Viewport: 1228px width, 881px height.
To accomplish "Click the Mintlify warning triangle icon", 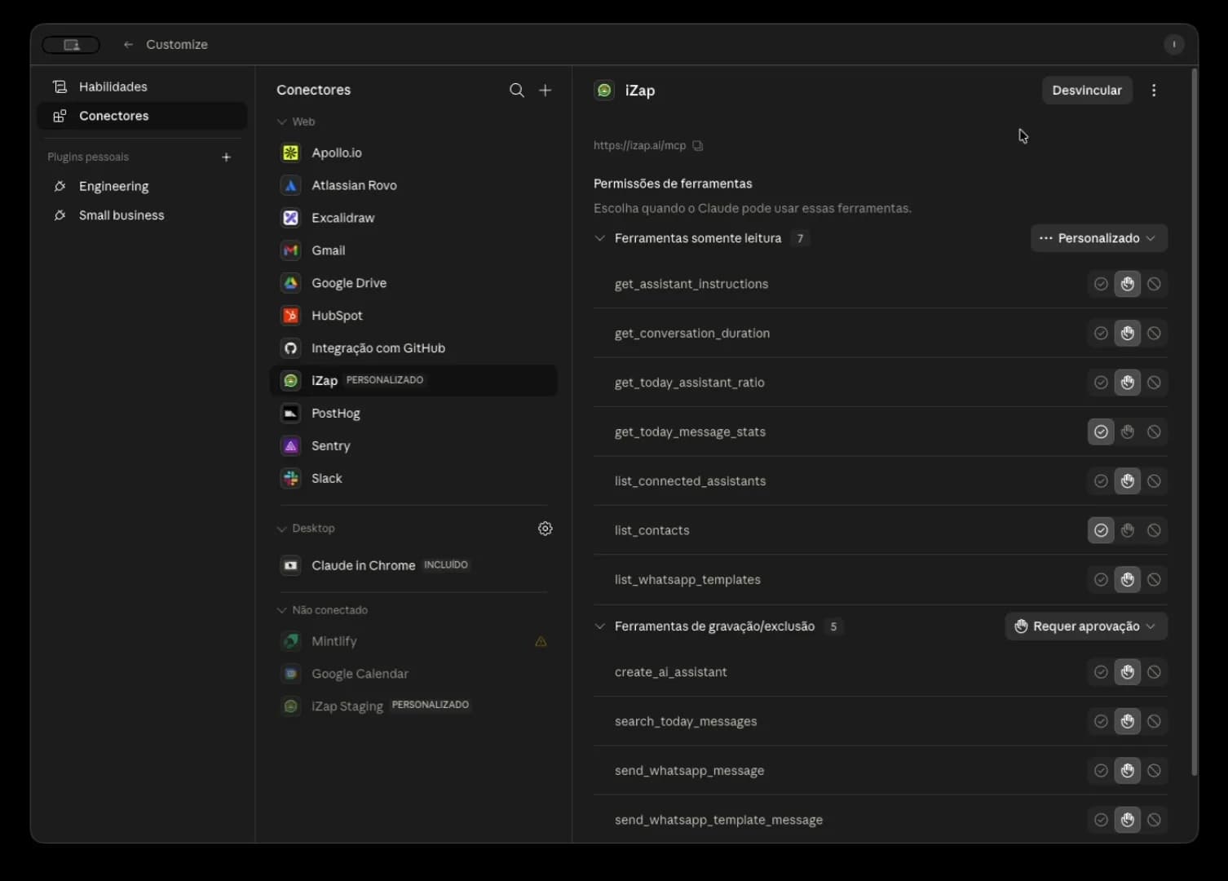I will [x=541, y=641].
